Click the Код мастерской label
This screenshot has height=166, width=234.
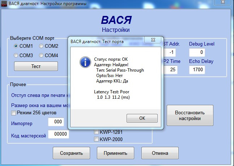[x=29, y=136]
